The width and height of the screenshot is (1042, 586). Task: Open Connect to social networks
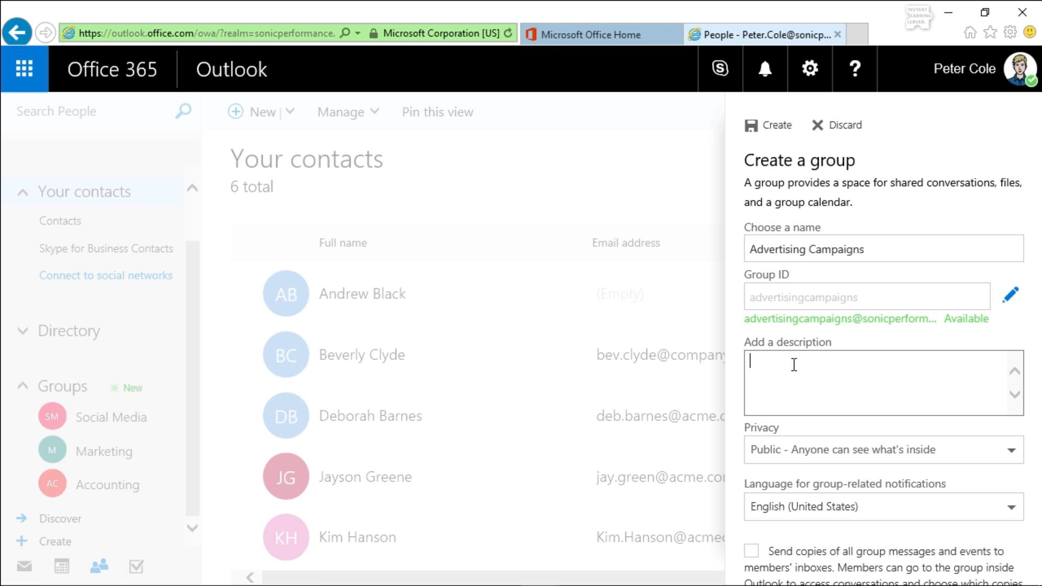[x=106, y=275]
